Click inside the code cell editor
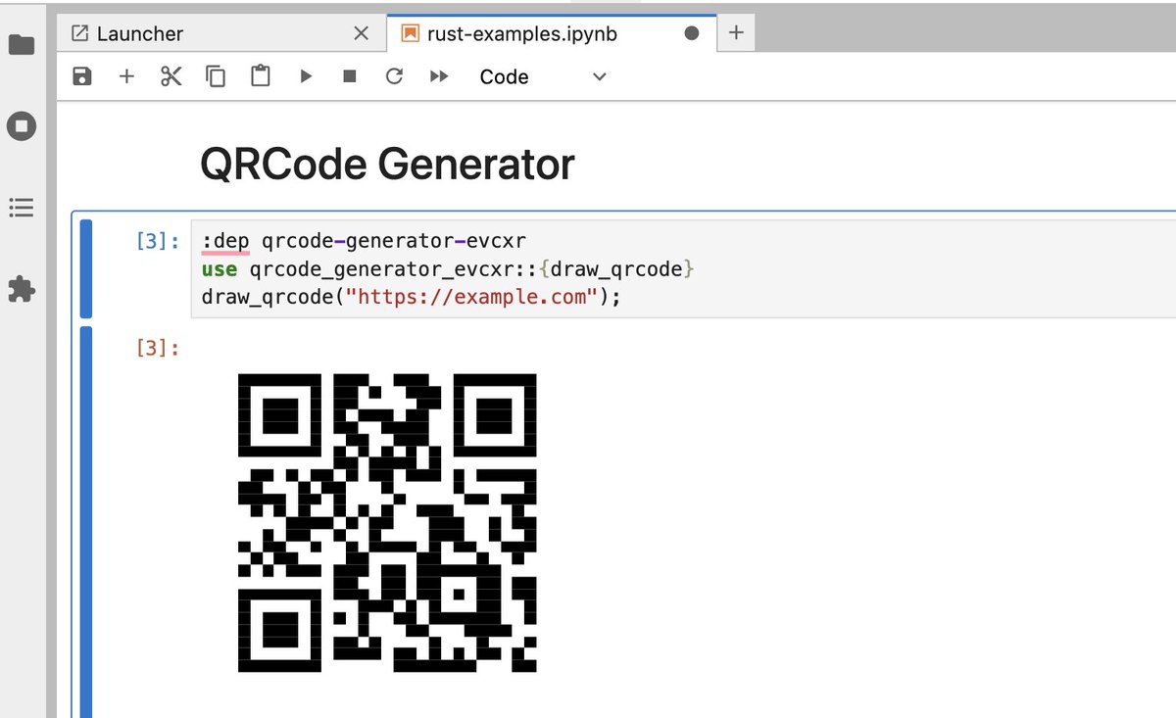 pos(683,268)
